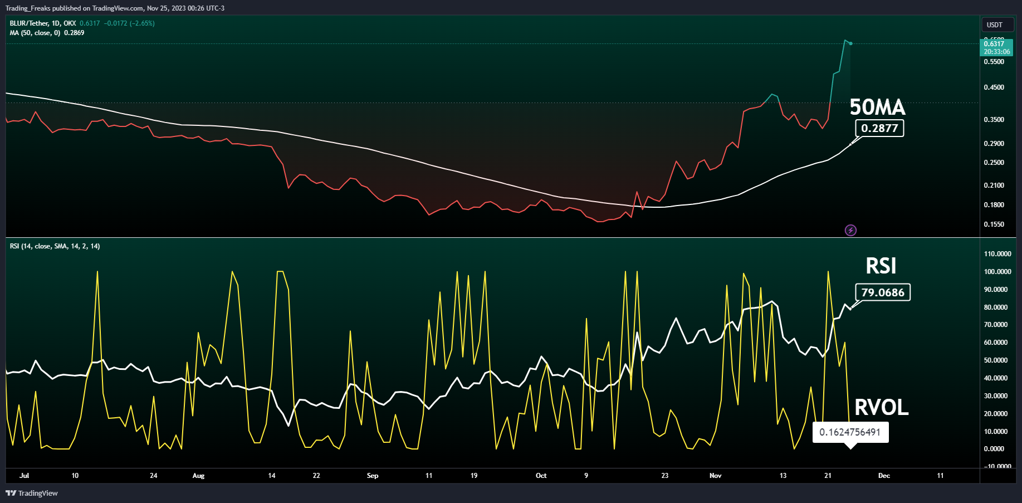Image resolution: width=1022 pixels, height=503 pixels.
Task: Click the 0.0000 RSI scale value
Action: pyautogui.click(x=994, y=449)
